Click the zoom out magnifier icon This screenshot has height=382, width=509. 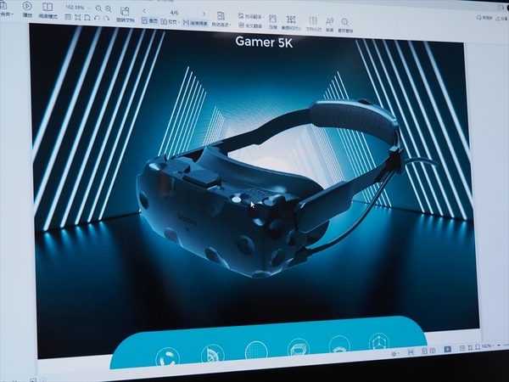pyautogui.click(x=98, y=8)
